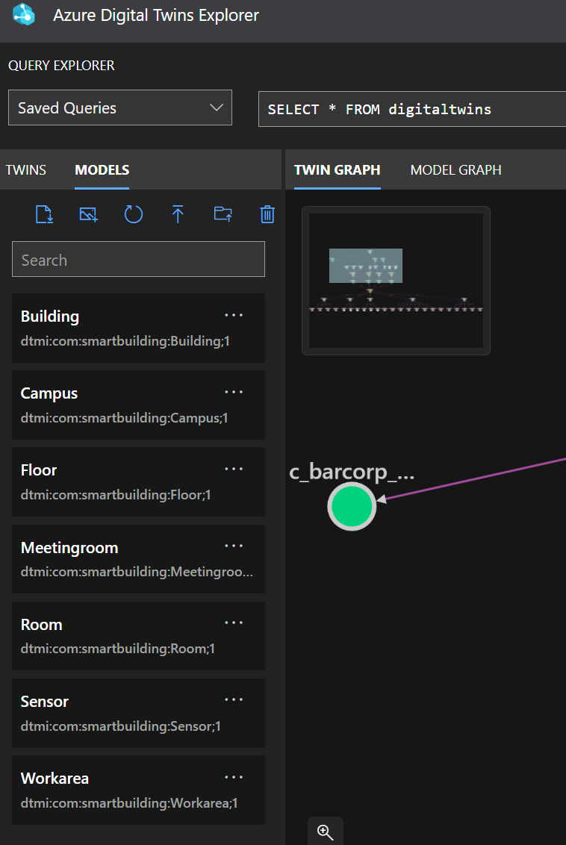
Task: Select the MODELS tab
Action: click(102, 170)
